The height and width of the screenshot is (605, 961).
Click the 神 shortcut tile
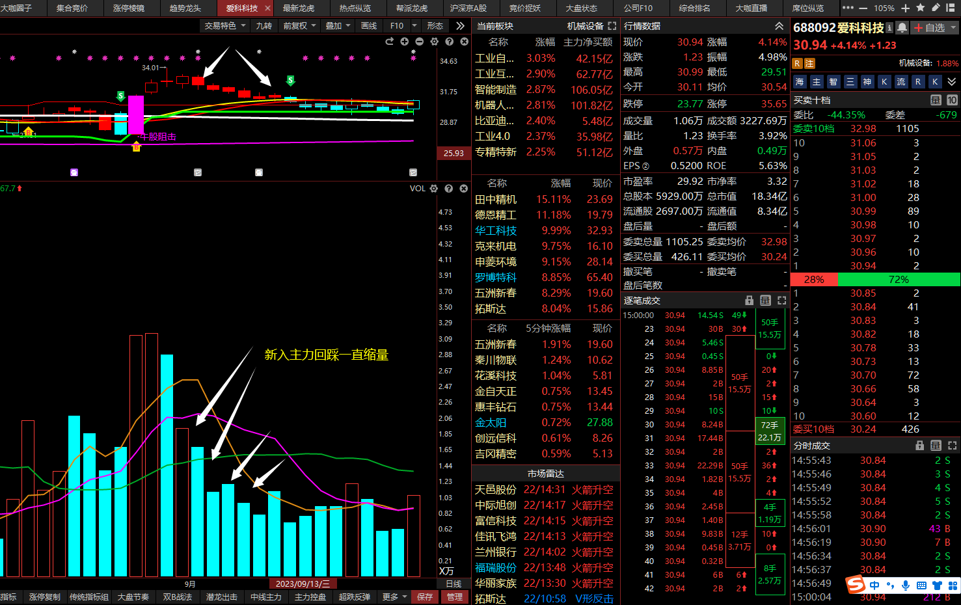pos(867,82)
